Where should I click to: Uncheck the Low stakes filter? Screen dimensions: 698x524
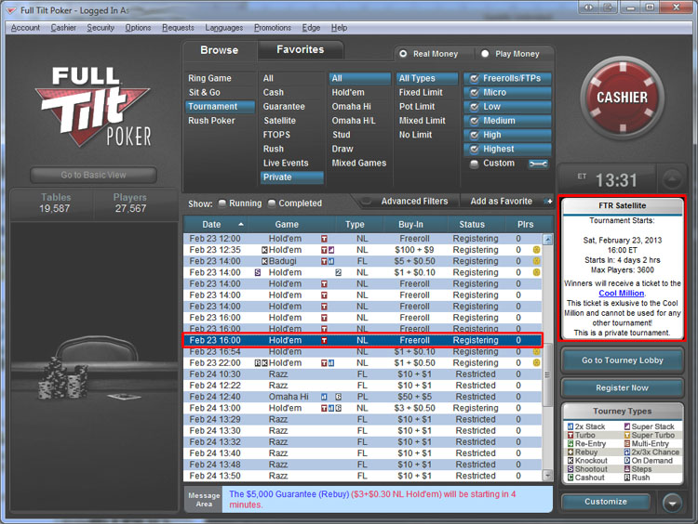click(x=475, y=107)
